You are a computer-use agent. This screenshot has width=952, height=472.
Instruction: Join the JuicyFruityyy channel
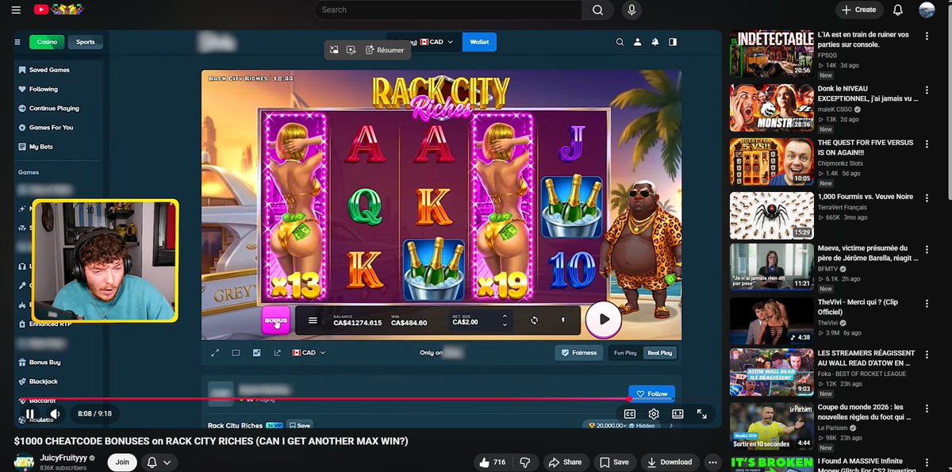pos(122,462)
